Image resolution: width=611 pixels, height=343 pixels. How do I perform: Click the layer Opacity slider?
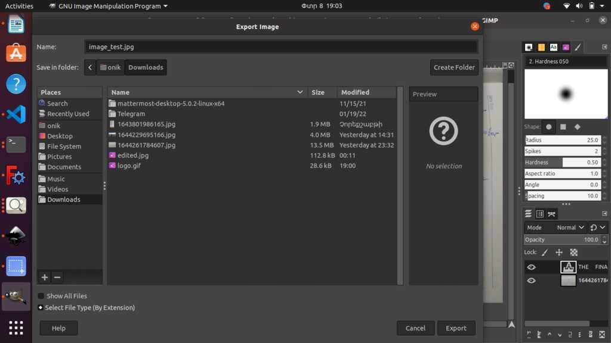coord(562,239)
